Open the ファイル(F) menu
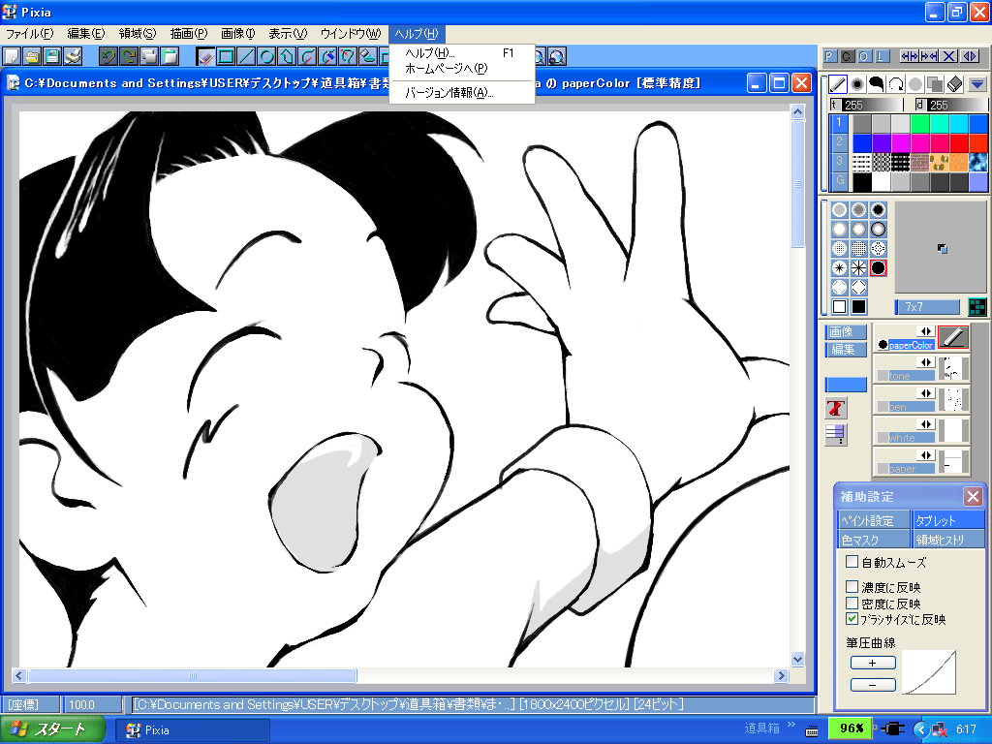 click(x=30, y=34)
